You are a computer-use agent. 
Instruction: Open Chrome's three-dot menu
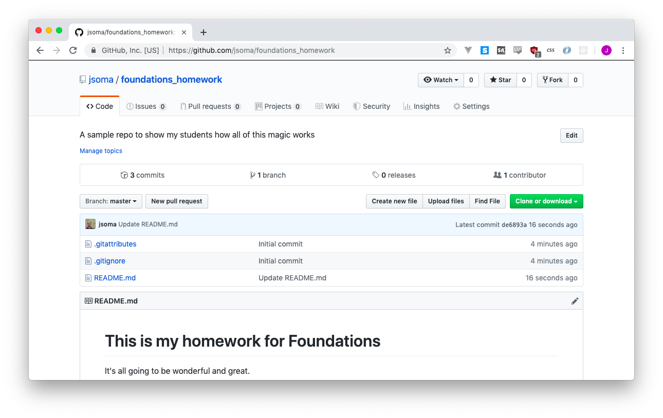click(623, 50)
